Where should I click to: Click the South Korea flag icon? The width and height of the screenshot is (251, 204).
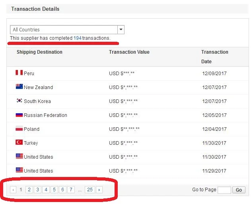[x=19, y=101]
